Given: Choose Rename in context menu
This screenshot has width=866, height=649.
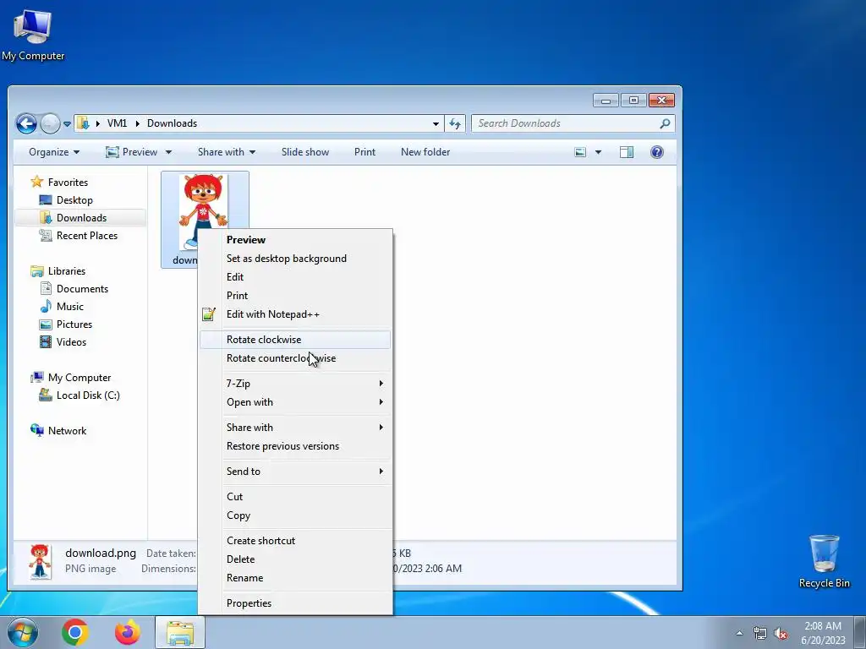Looking at the screenshot, I should [x=295, y=578].
